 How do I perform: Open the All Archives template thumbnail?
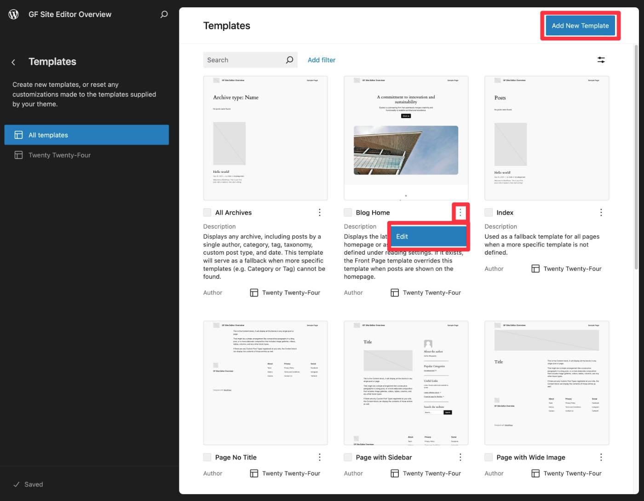coord(265,138)
